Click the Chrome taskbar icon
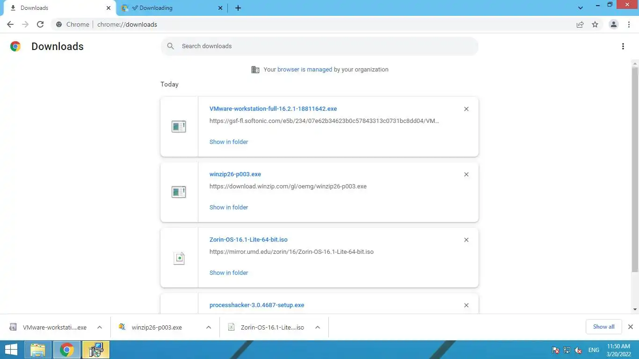The width and height of the screenshot is (639, 359). [x=67, y=350]
